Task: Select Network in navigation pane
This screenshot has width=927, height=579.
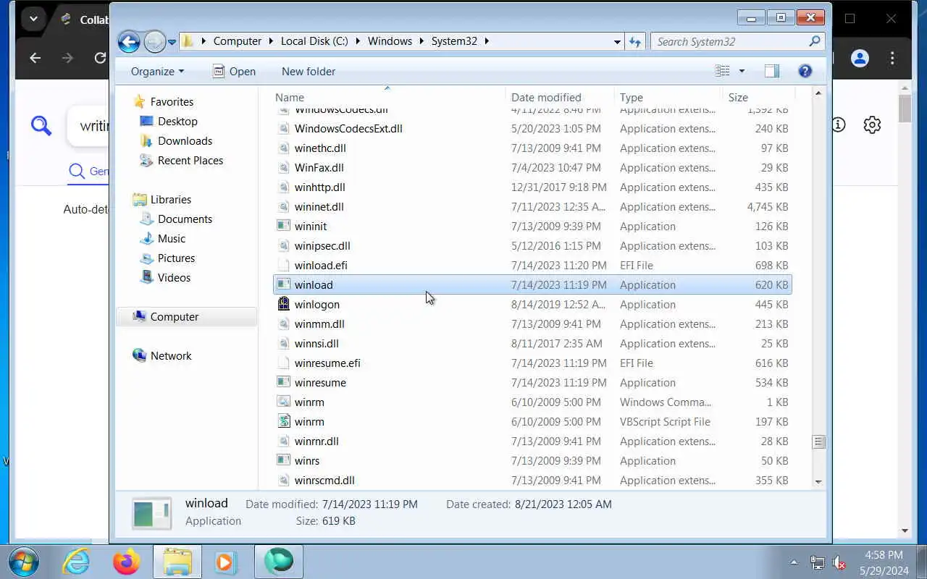Action: (171, 356)
